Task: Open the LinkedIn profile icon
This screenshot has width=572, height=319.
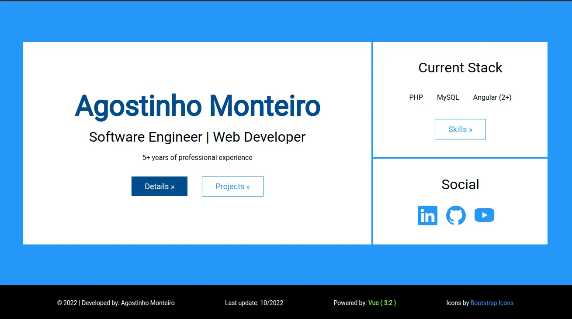Action: pos(427,215)
